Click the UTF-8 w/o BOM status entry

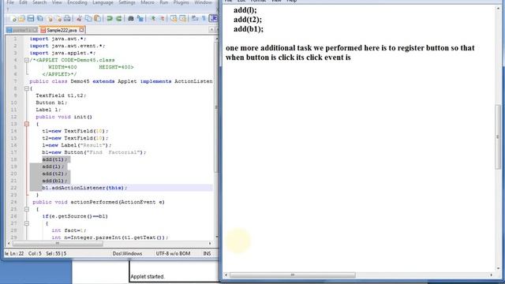point(173,254)
